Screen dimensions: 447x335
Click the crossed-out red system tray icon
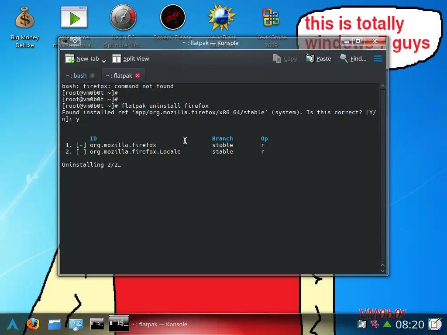374,324
